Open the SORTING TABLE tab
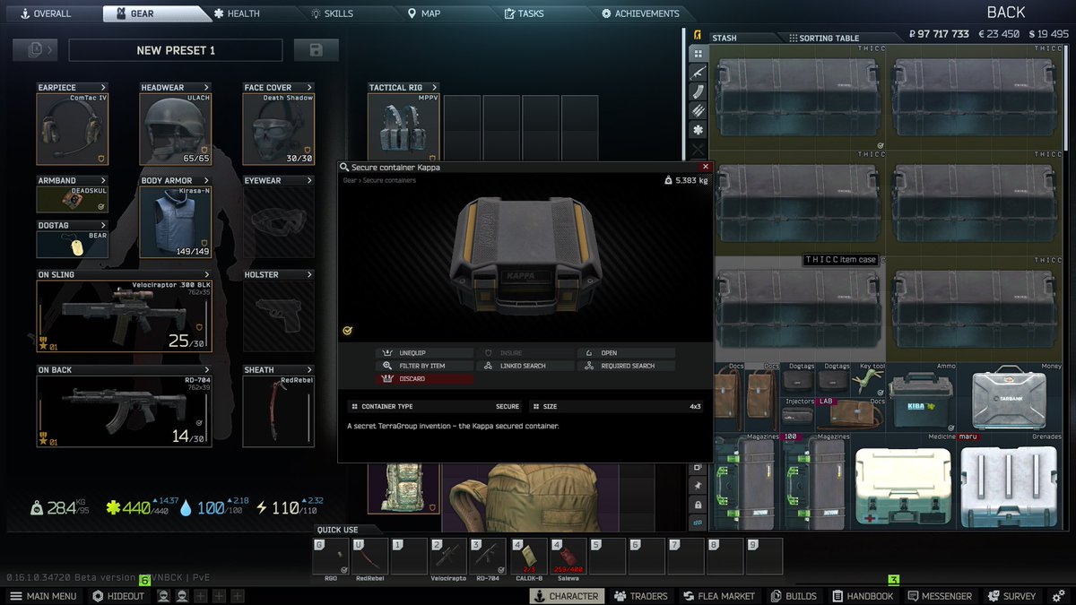The width and height of the screenshot is (1076, 605). 829,39
